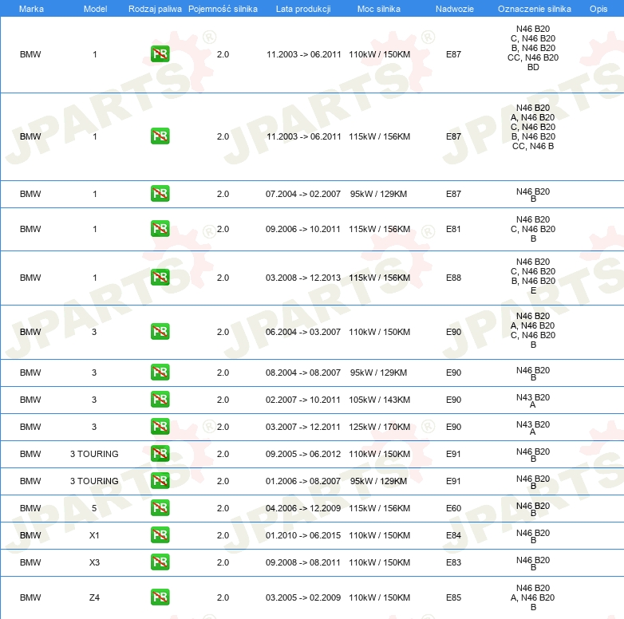This screenshot has width=624, height=619.
Task: Click the fuel icon in the E87 115kW/156KM row
Action: (160, 136)
